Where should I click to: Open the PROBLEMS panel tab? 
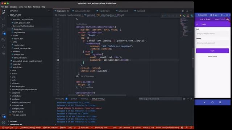pyautogui.click(x=59, y=99)
